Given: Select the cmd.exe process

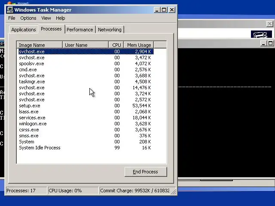Looking at the screenshot, I should (x=86, y=70).
